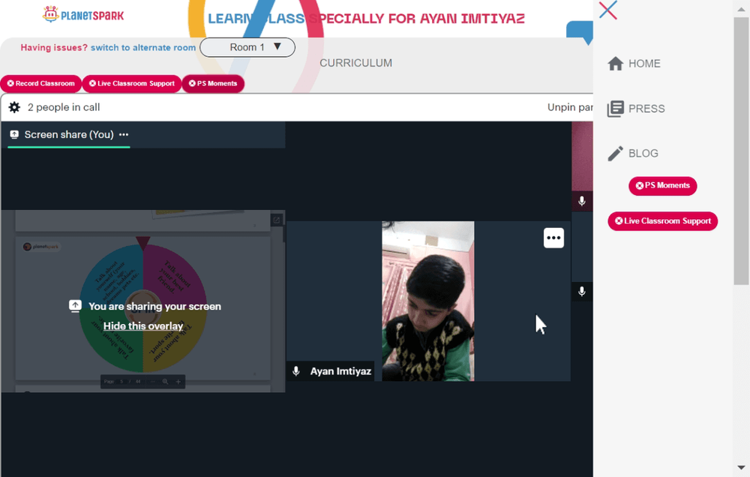Click Live Classroom Support in side menu

[662, 221]
